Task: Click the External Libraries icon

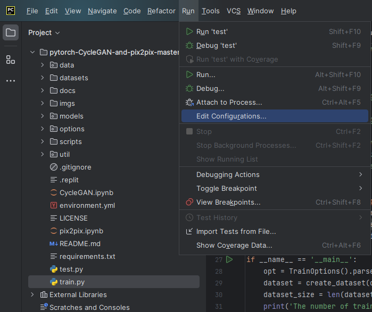Action: [44, 294]
